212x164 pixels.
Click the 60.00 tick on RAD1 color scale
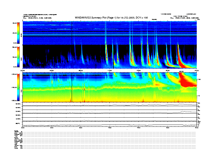[14, 47]
